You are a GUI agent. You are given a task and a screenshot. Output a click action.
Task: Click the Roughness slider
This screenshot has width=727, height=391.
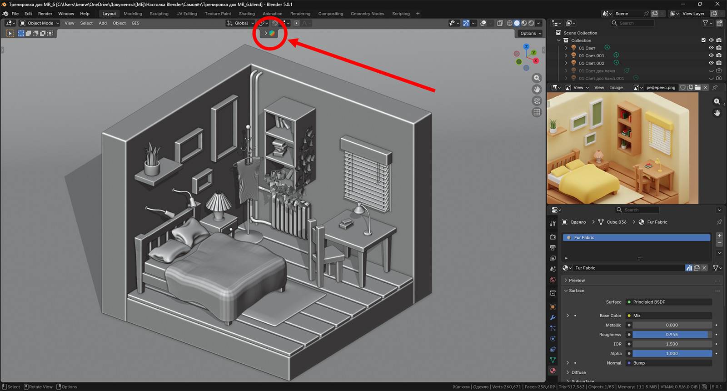pos(672,335)
